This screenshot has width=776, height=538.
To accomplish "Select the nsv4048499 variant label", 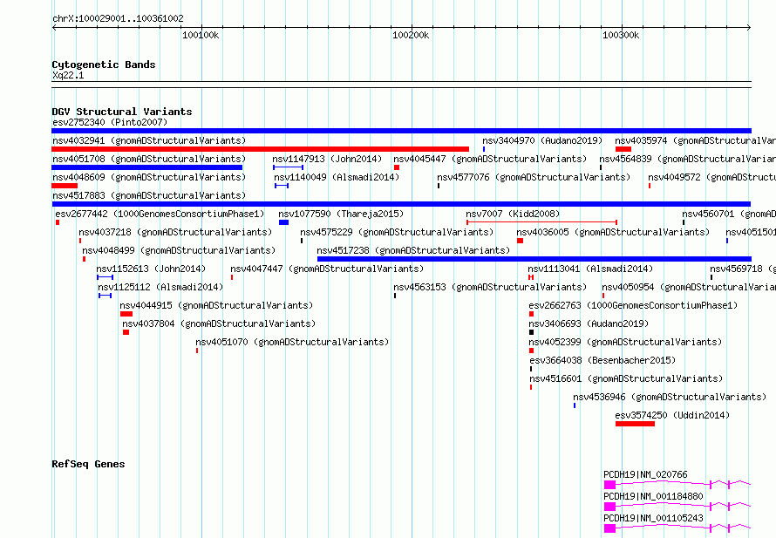I will click(179, 250).
